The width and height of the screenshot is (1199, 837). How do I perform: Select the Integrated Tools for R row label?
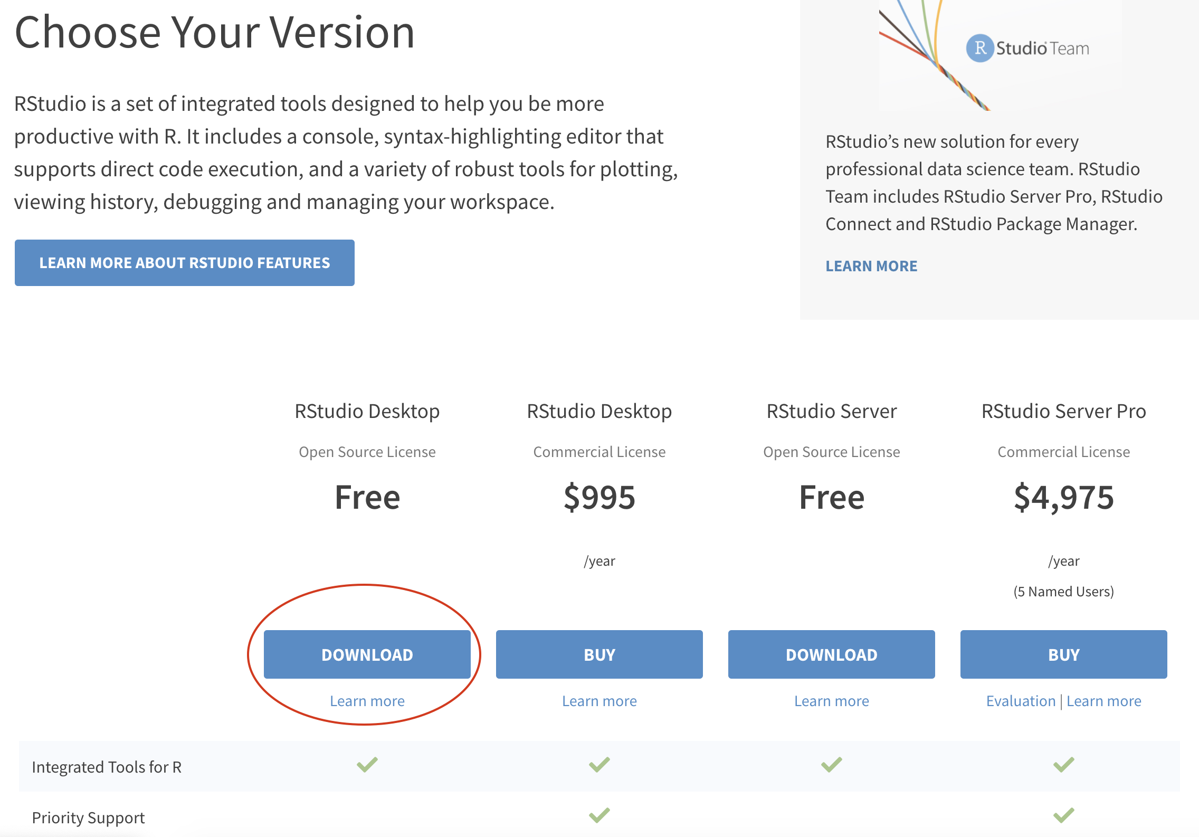(107, 767)
